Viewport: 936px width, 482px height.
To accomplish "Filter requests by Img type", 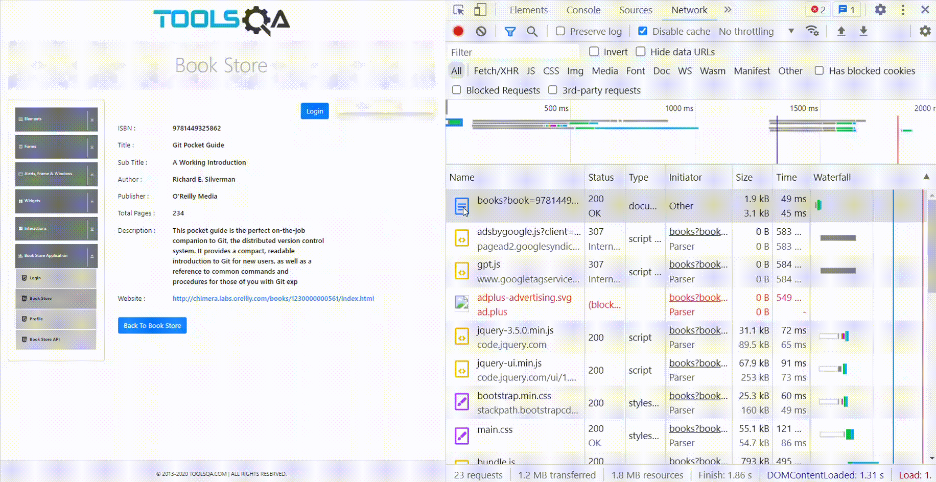I will pyautogui.click(x=575, y=71).
